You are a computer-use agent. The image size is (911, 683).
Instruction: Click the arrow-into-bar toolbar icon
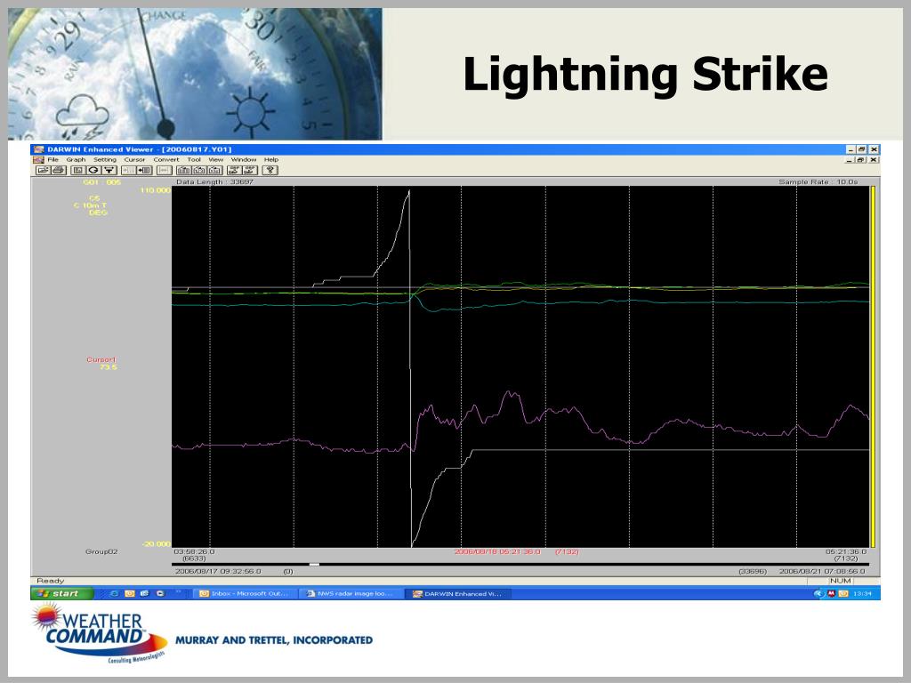point(144,170)
